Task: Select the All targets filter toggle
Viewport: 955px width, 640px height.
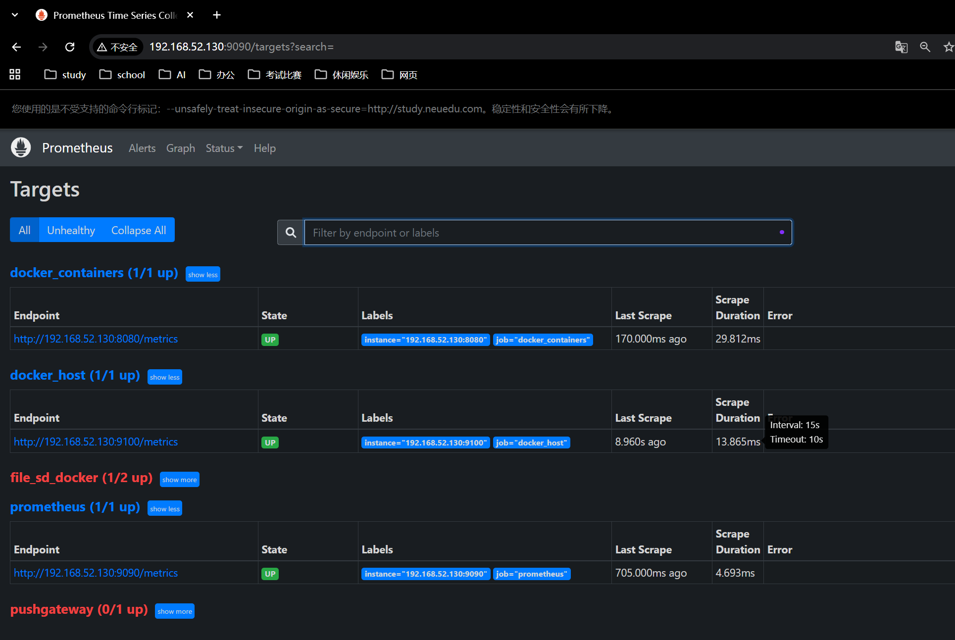Action: (x=24, y=230)
